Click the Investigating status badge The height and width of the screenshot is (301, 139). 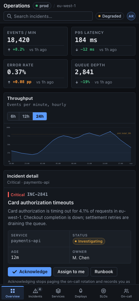(x=89, y=241)
